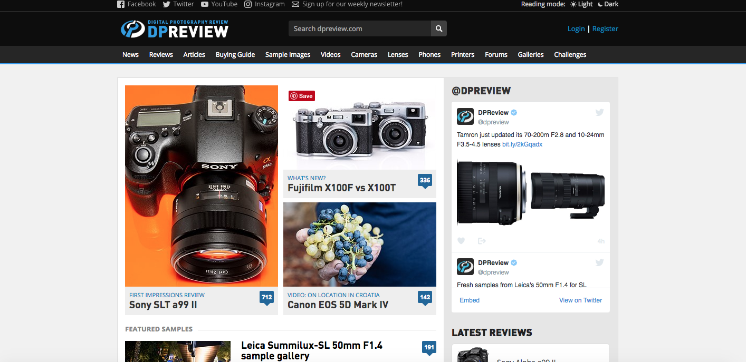Viewport: 746px width, 362px height.
Task: Click Twitter bird icon on Tamron tweet
Action: (x=599, y=112)
